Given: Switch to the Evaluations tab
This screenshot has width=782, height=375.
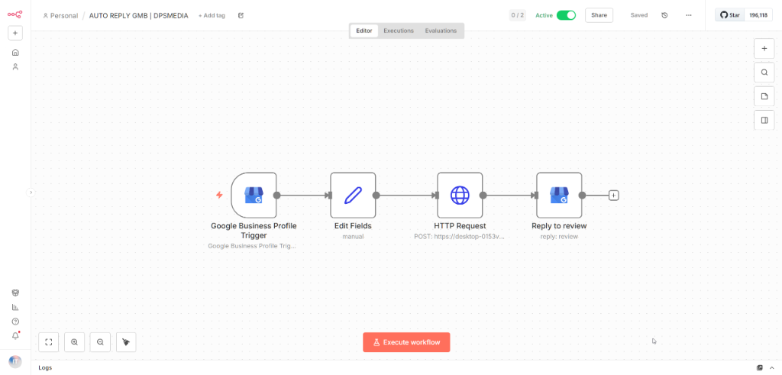Looking at the screenshot, I should (x=441, y=31).
